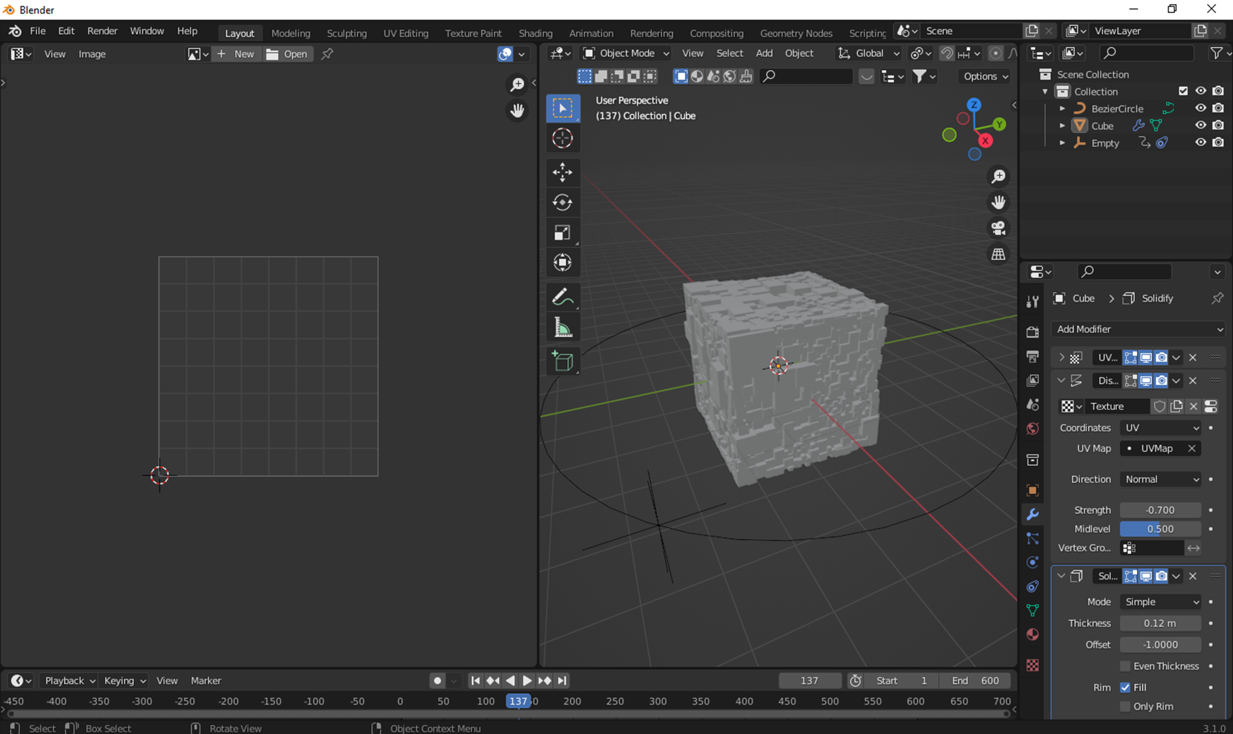Select the Add Cube tool
This screenshot has width=1233, height=734.
[x=562, y=361]
